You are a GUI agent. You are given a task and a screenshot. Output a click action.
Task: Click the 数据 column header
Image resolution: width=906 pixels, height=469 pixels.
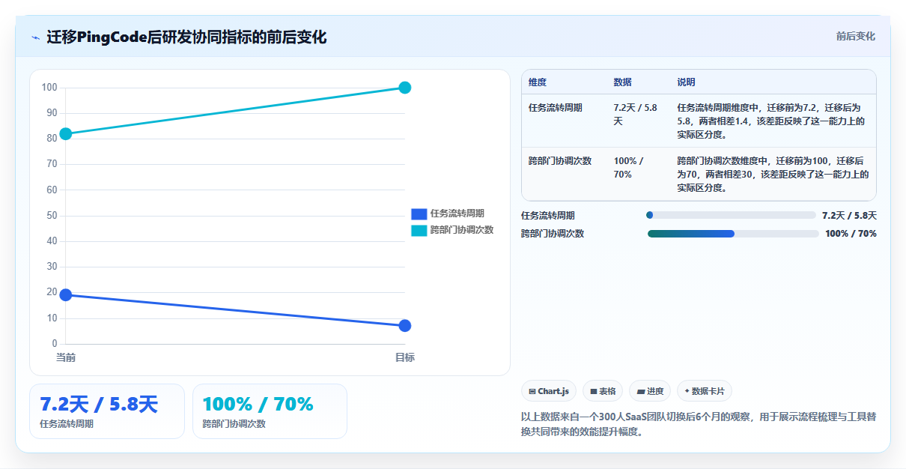622,82
